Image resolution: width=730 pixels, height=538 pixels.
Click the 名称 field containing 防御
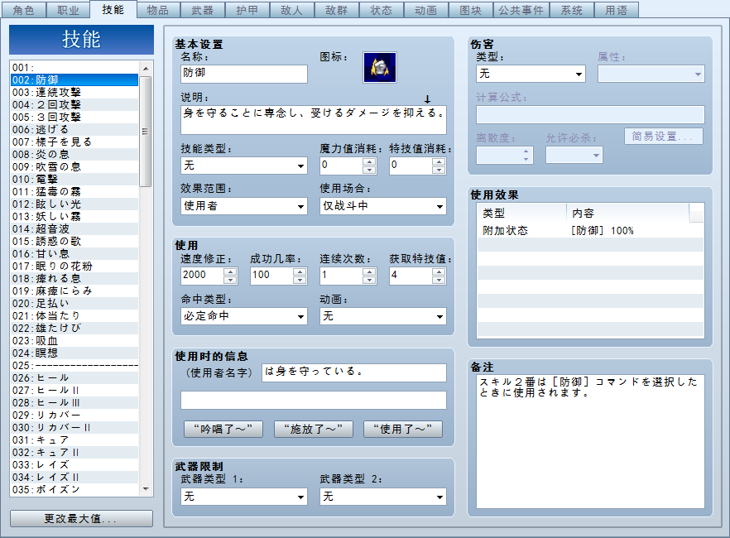(x=244, y=74)
